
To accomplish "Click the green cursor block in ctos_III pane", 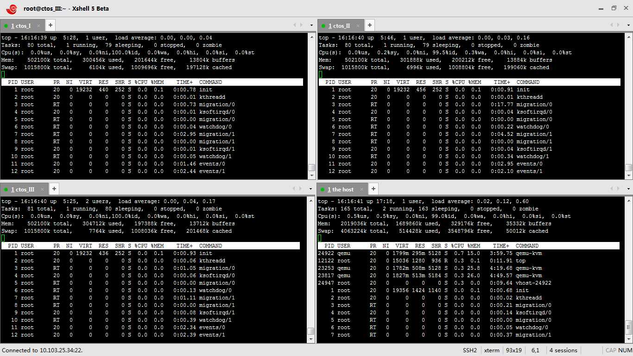I will click(3, 238).
